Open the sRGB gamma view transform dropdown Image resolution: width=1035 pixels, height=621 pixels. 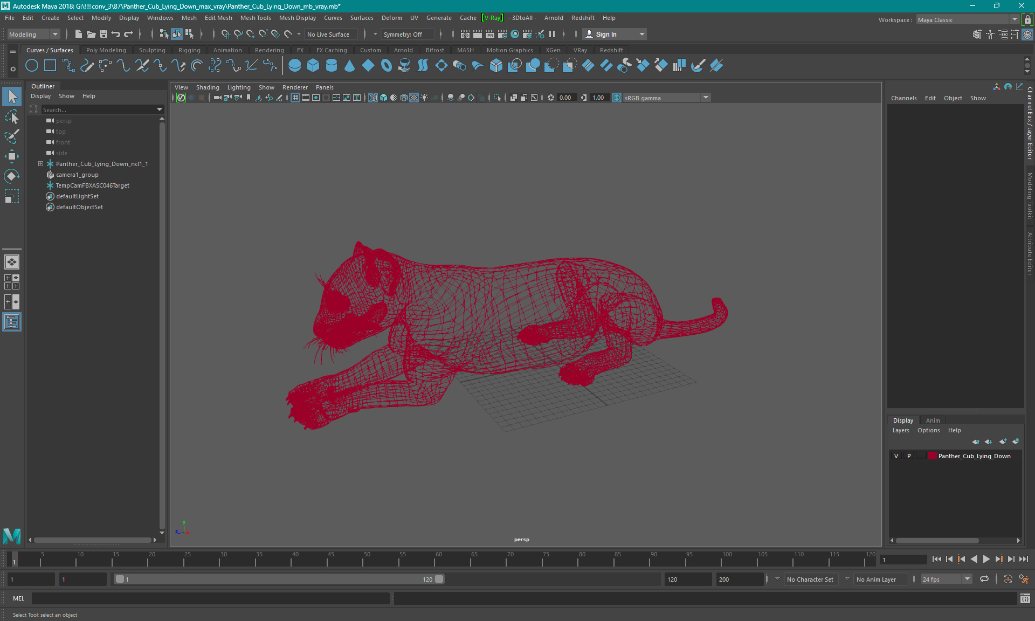pos(667,98)
